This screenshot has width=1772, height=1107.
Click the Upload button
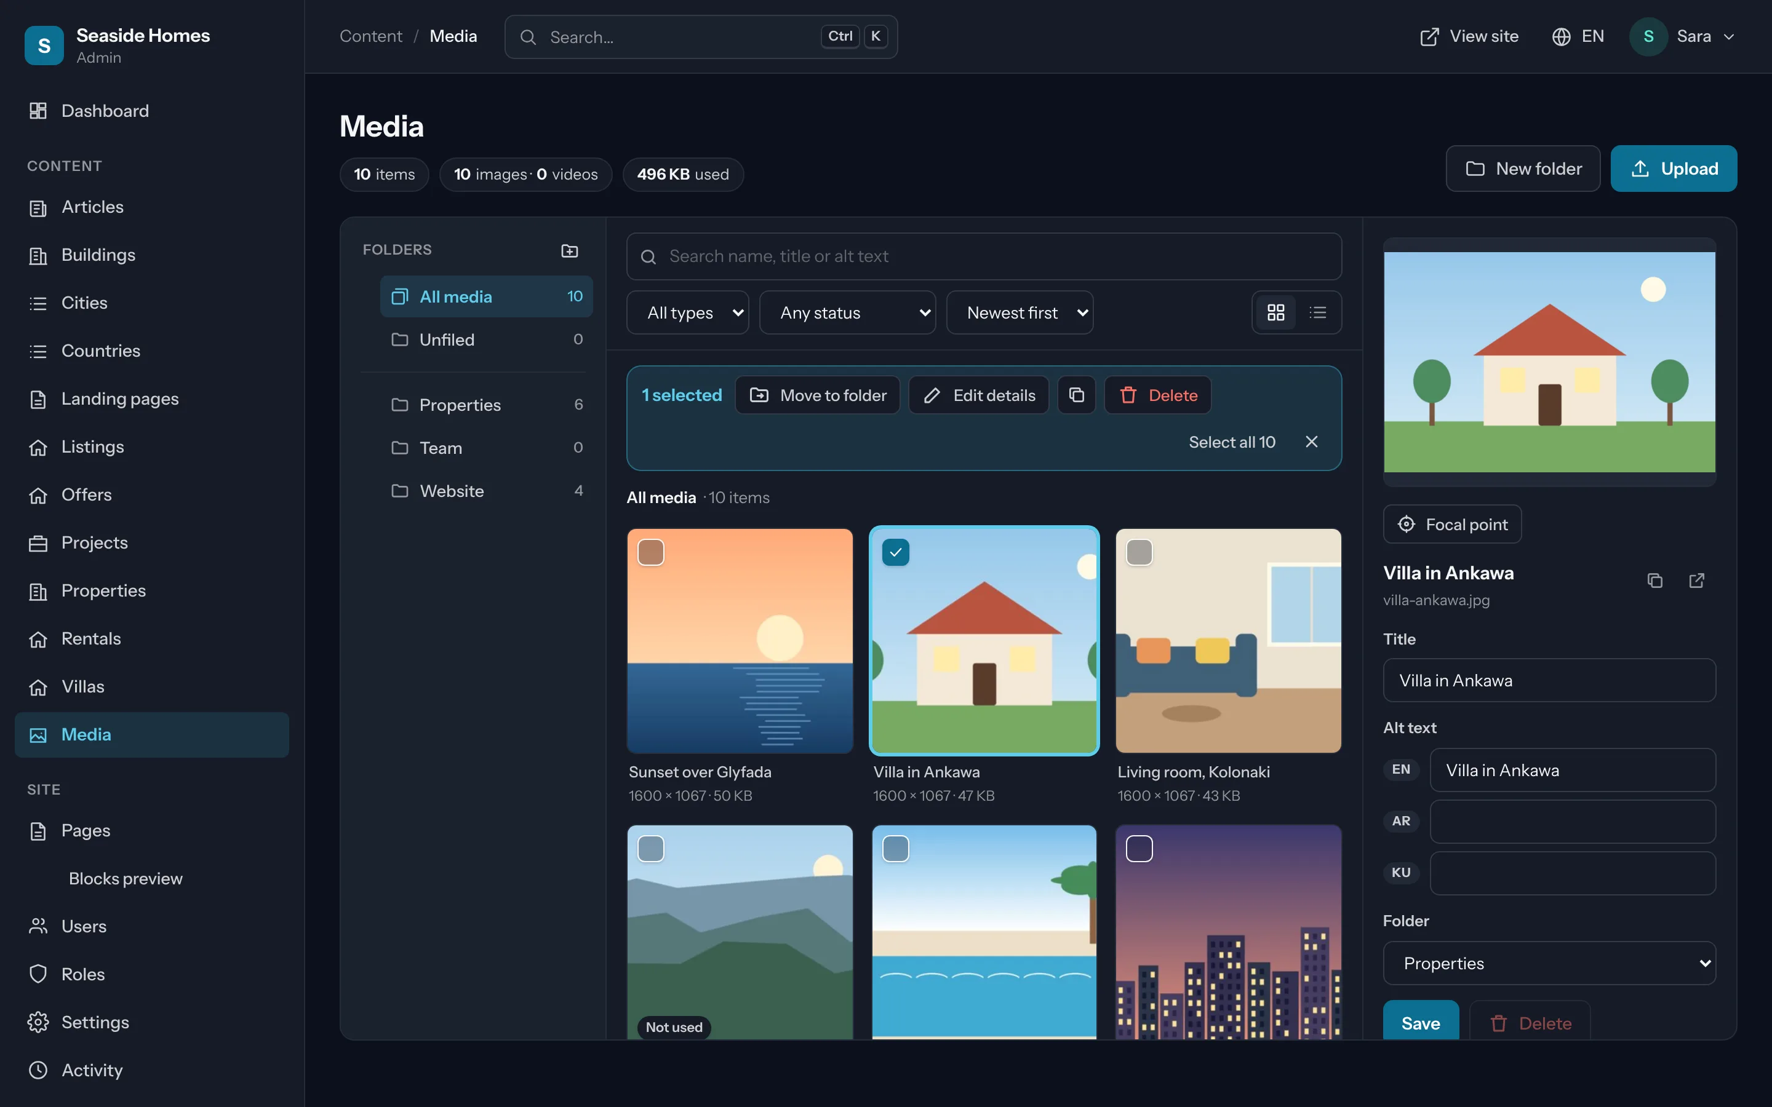point(1673,169)
